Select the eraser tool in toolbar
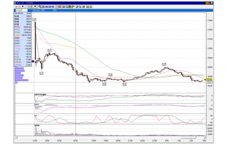227x144 pixels. (x=83, y=7)
